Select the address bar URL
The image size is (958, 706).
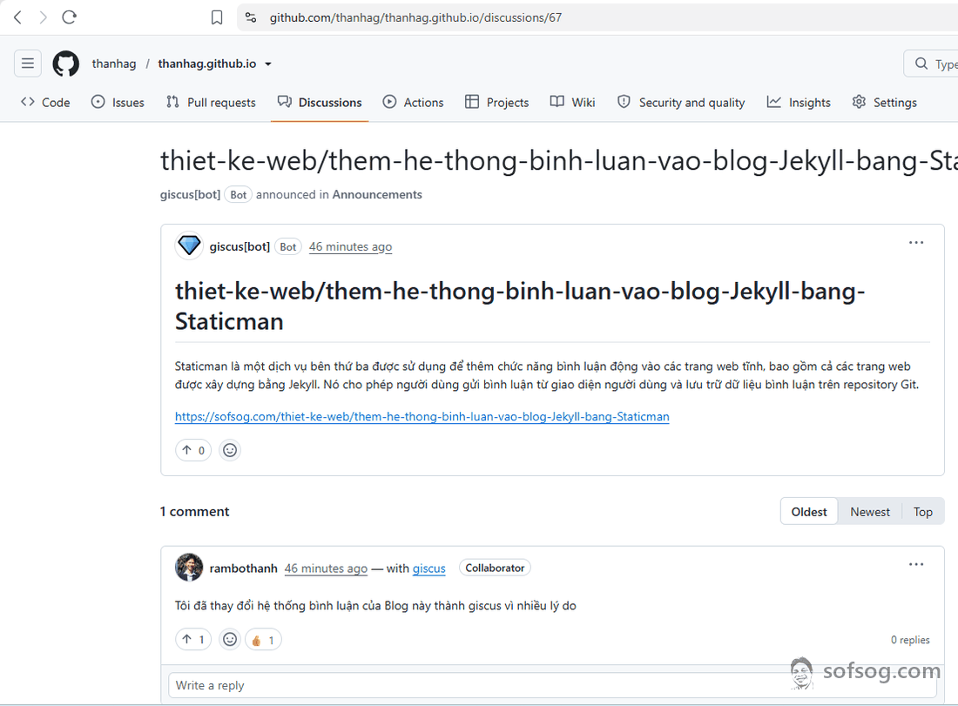click(x=415, y=17)
